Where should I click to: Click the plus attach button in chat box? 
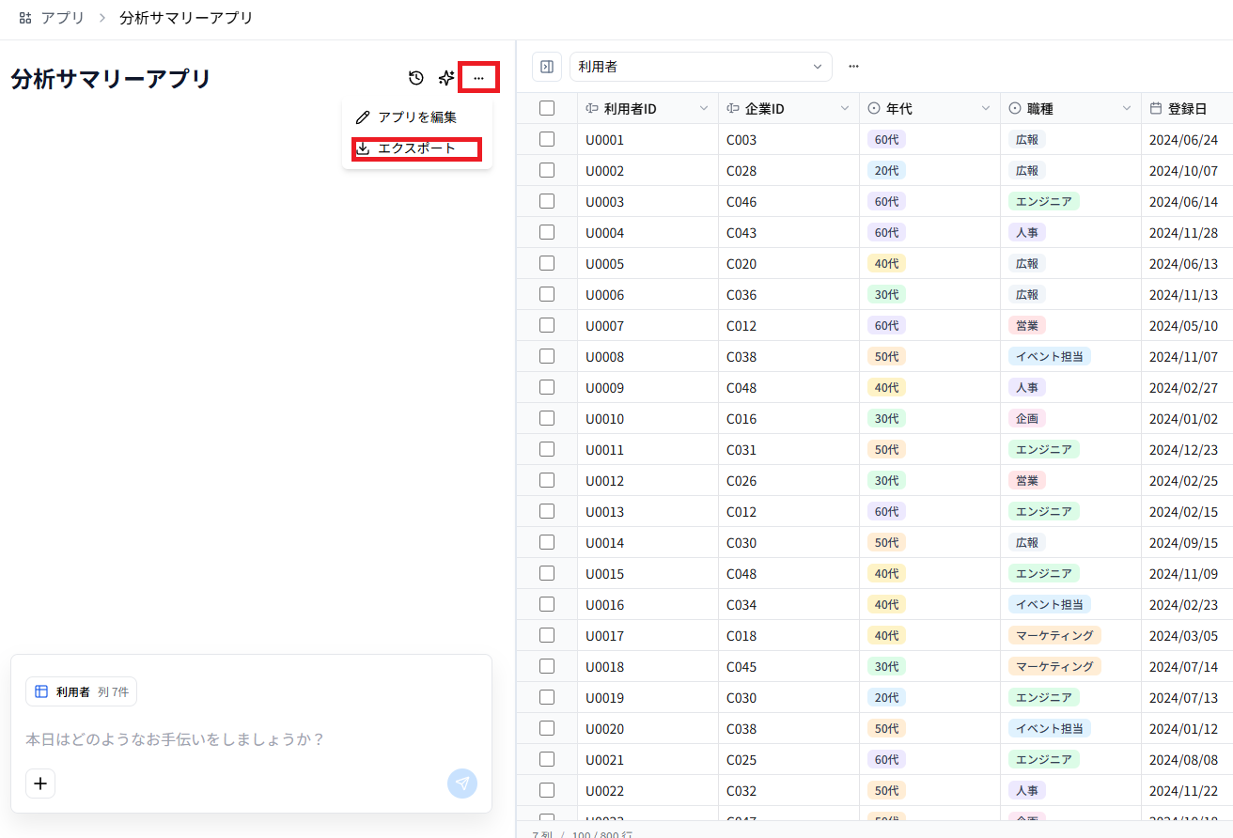(x=40, y=784)
